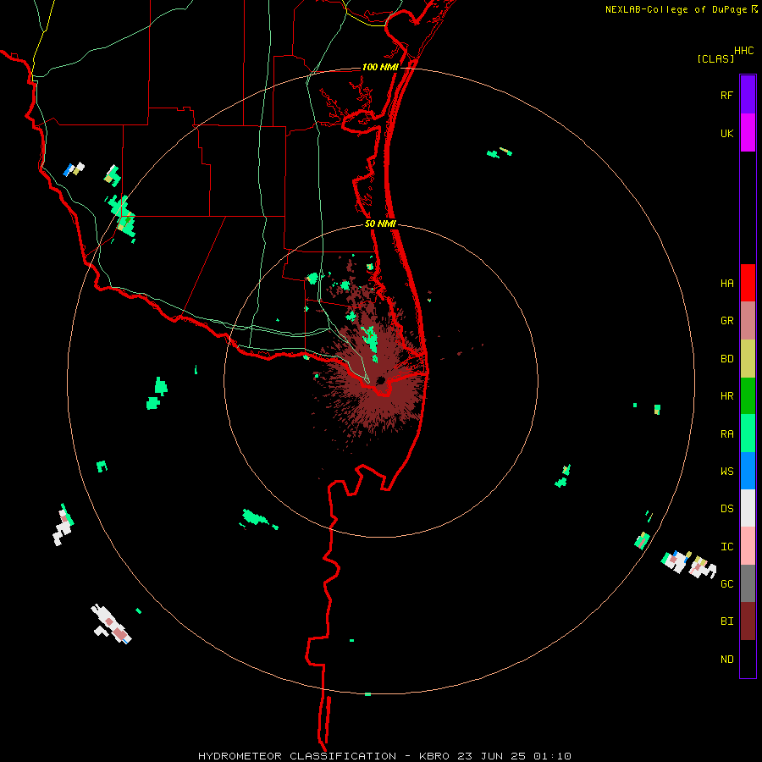Click the IC pink legend swatch
The height and width of the screenshot is (762, 762).
pos(748,546)
